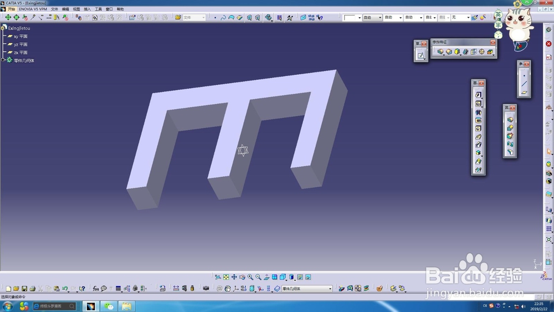Open the 工具 menu
The image size is (554, 312).
pos(98,9)
